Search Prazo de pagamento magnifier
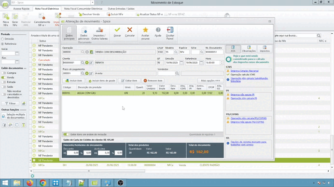 click(x=83, y=73)
